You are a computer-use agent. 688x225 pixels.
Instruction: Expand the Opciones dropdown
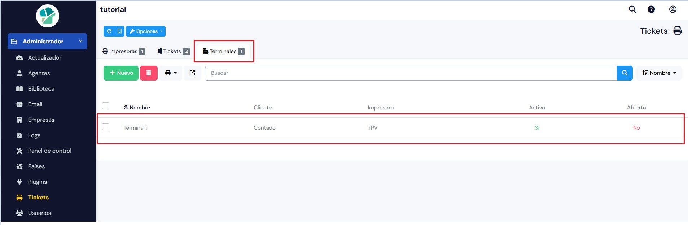pos(146,31)
